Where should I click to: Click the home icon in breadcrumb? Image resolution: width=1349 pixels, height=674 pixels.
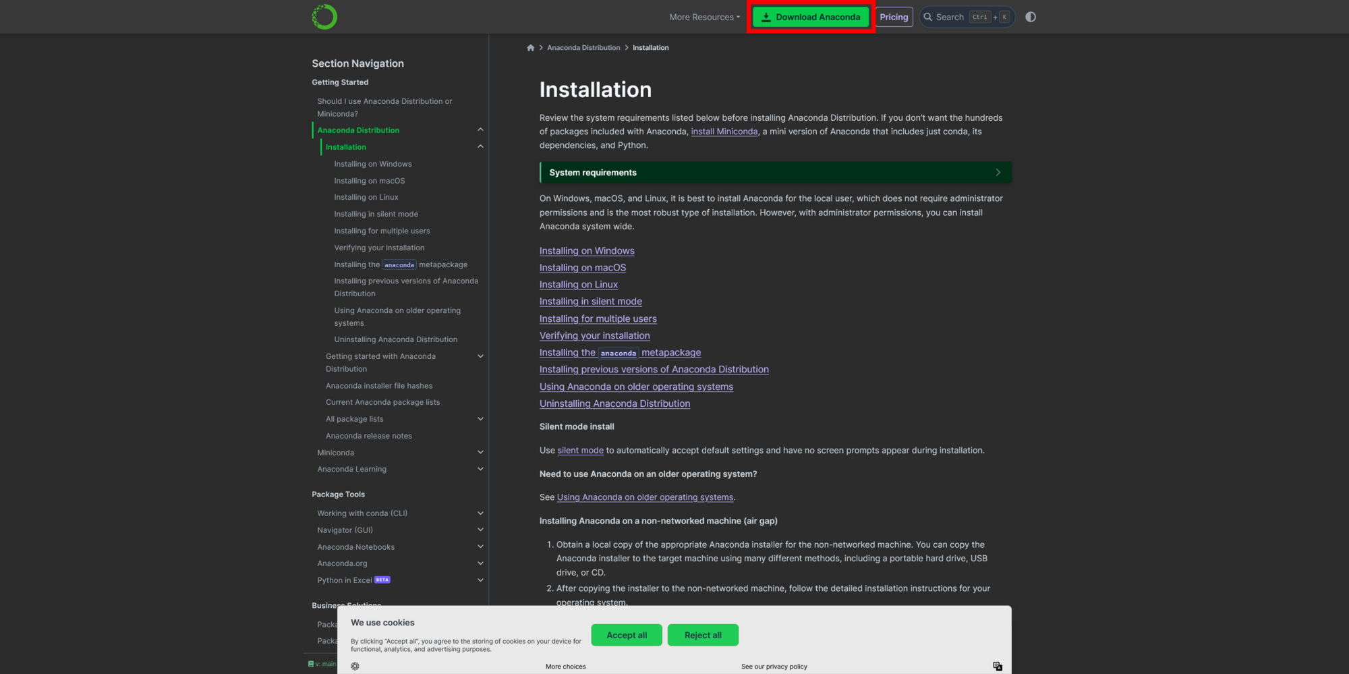point(531,48)
